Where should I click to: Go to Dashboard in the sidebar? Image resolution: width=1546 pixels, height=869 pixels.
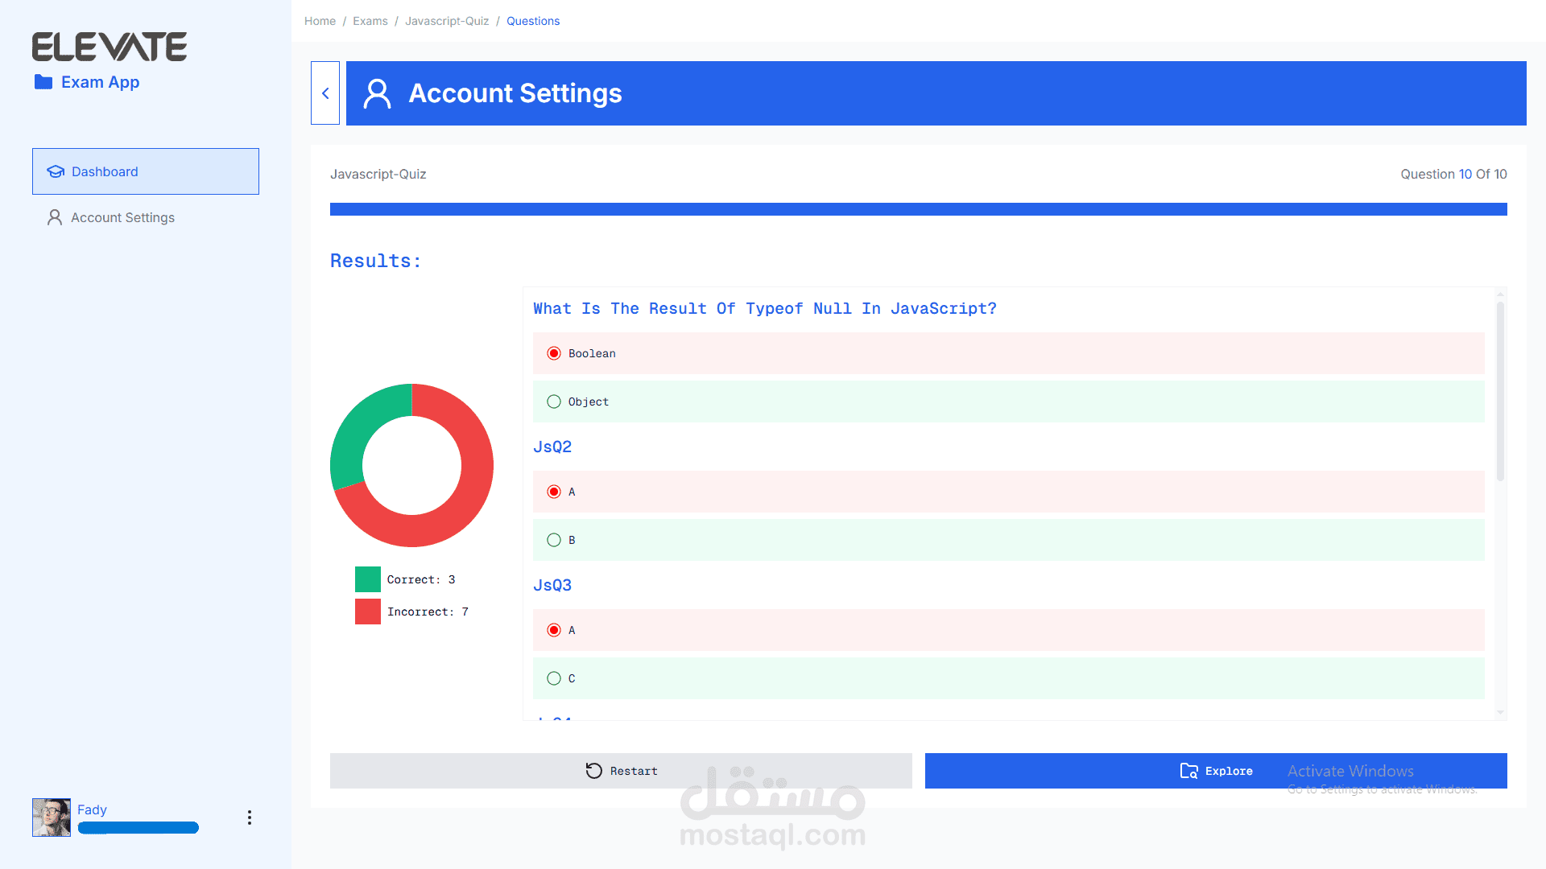coord(105,171)
